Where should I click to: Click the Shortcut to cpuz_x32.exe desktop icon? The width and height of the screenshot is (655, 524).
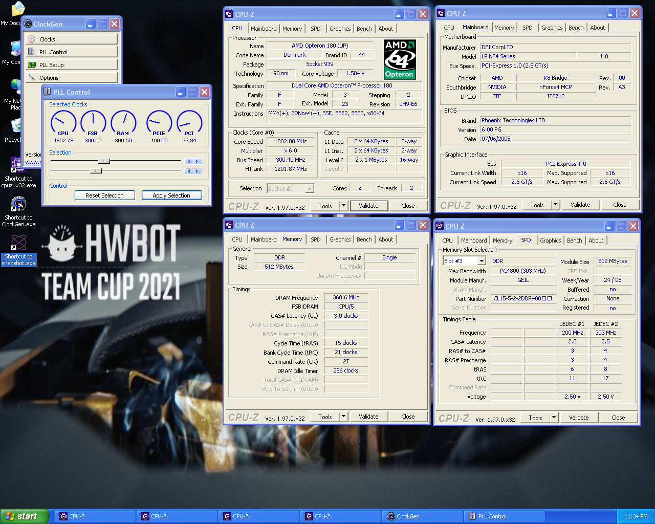tap(18, 172)
